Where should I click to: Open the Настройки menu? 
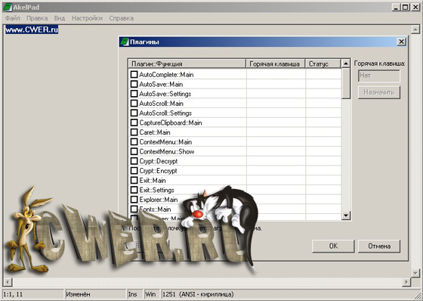coord(87,18)
